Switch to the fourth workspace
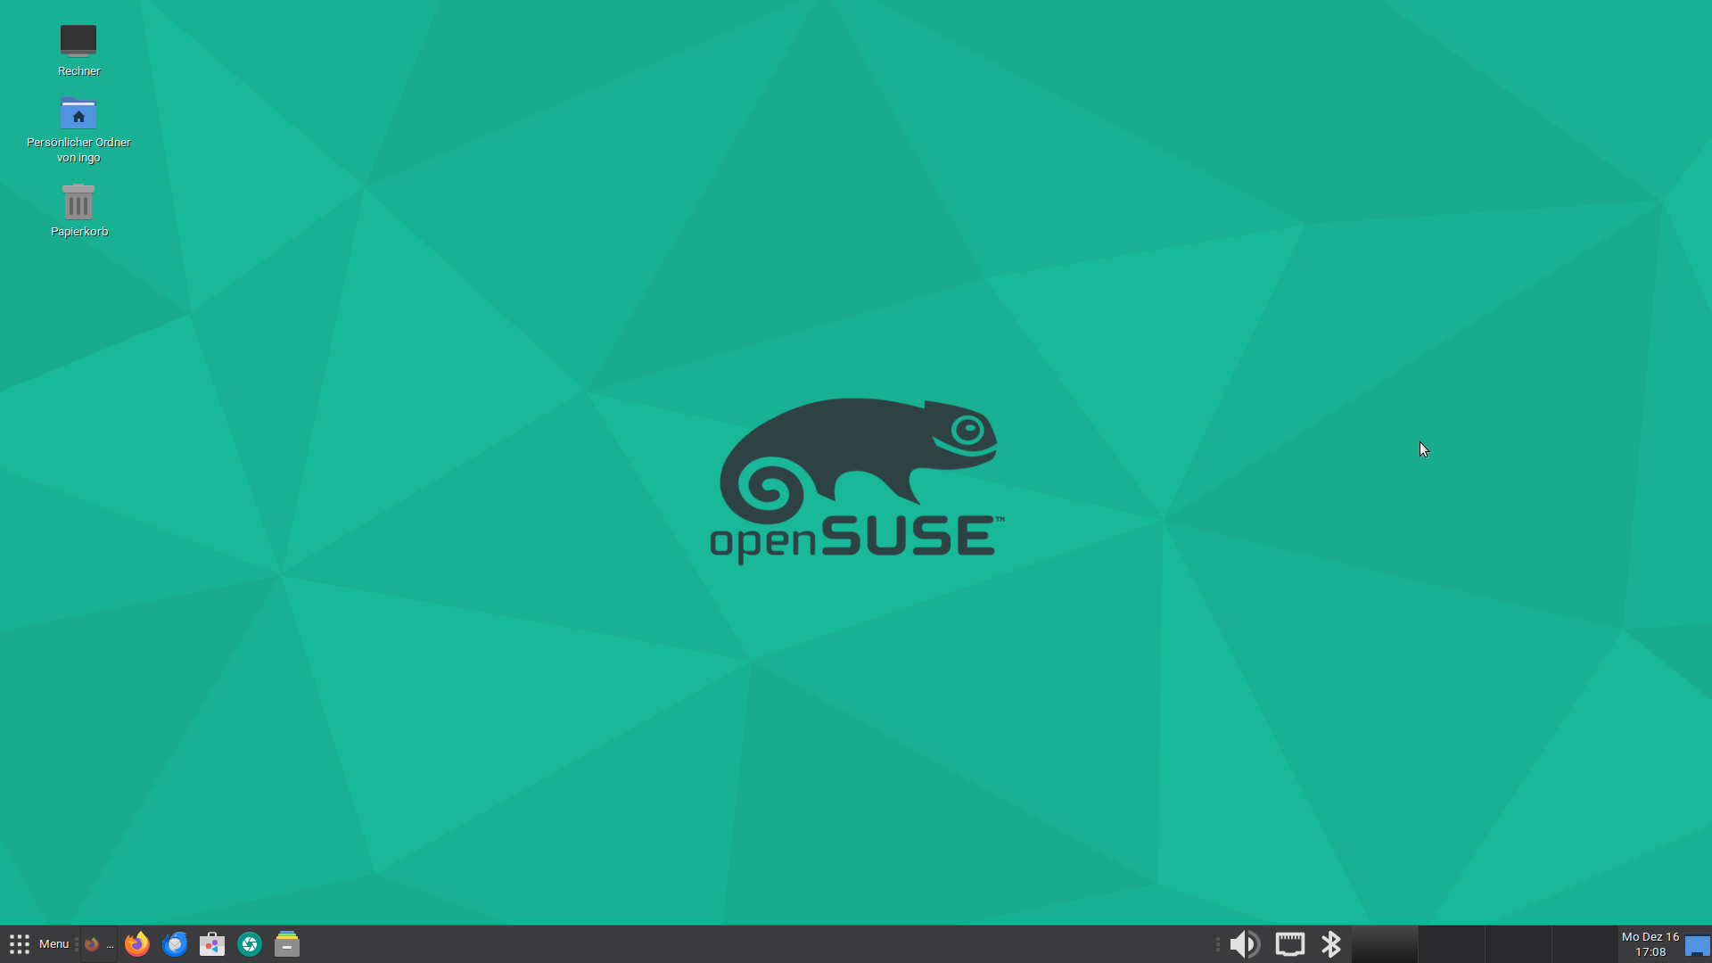The width and height of the screenshot is (1712, 963). point(1584,944)
